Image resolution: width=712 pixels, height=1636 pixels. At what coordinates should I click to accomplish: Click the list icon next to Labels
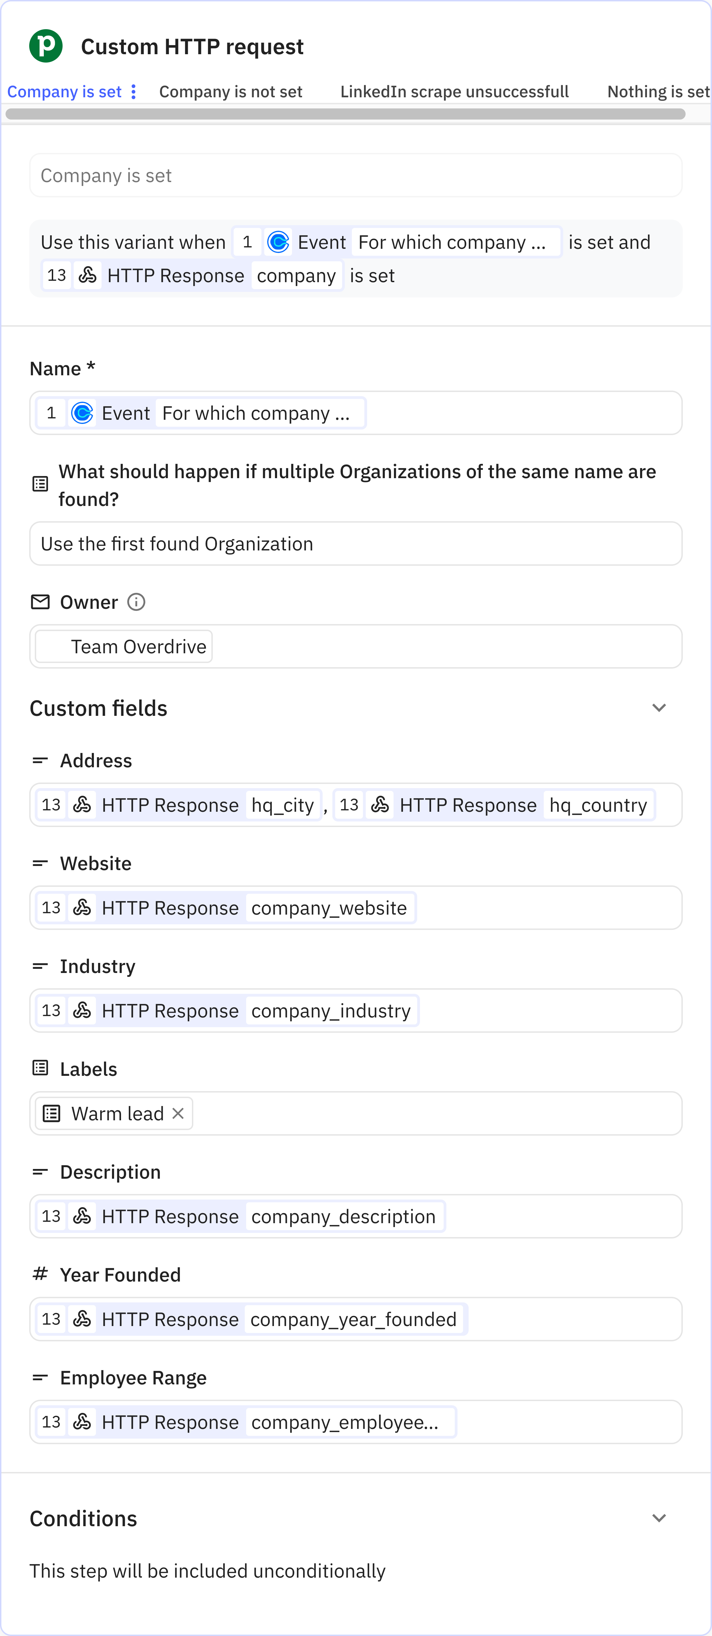click(x=40, y=1068)
